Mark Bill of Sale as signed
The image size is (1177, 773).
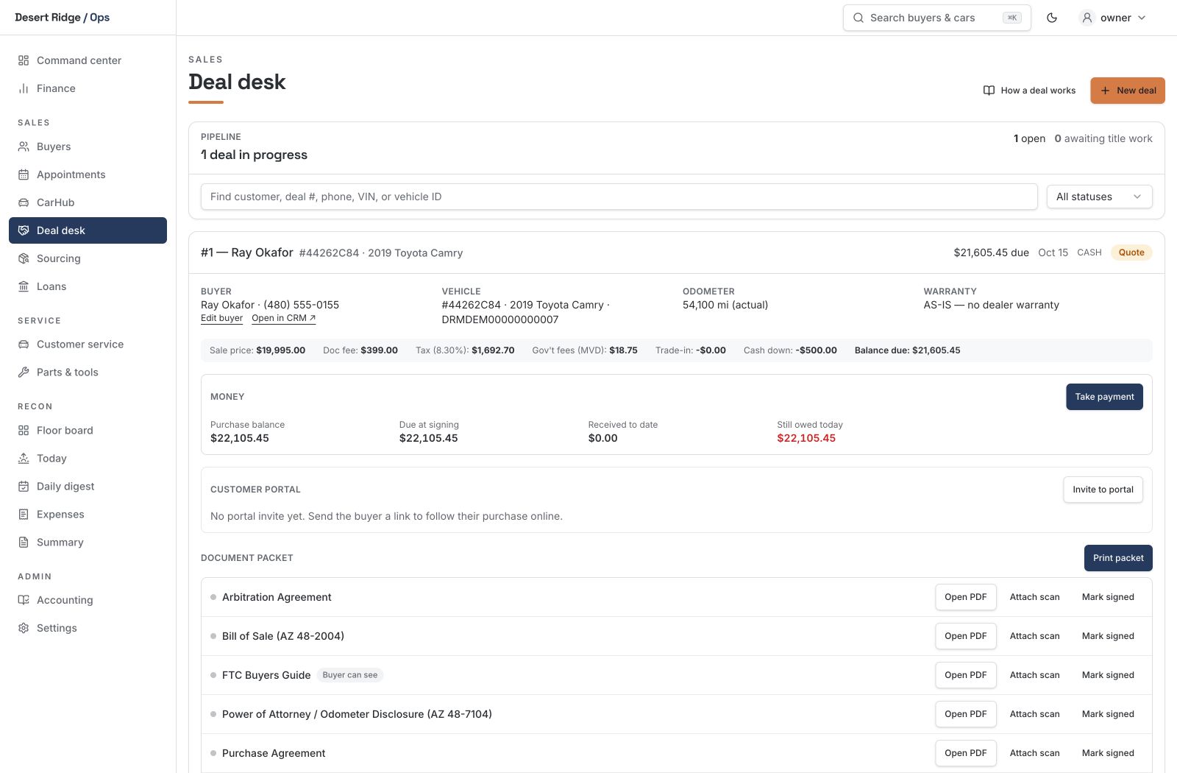1108,636
